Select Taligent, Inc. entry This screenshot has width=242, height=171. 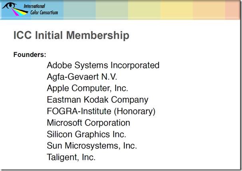(71, 157)
